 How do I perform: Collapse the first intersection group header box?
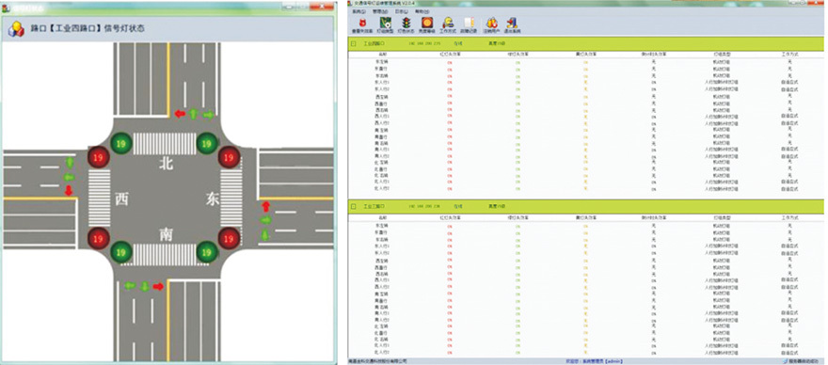[x=354, y=44]
